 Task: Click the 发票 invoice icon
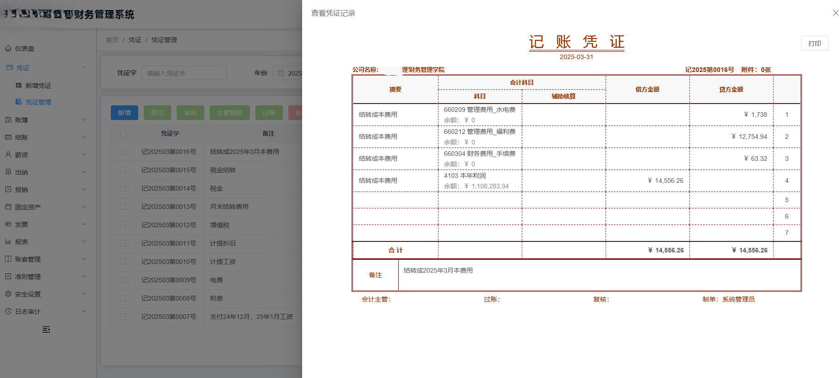(8, 224)
